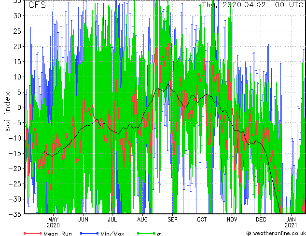Viewport: 306px width, 236px height.
Task: Click the CFS model label
Action: (37, 5)
